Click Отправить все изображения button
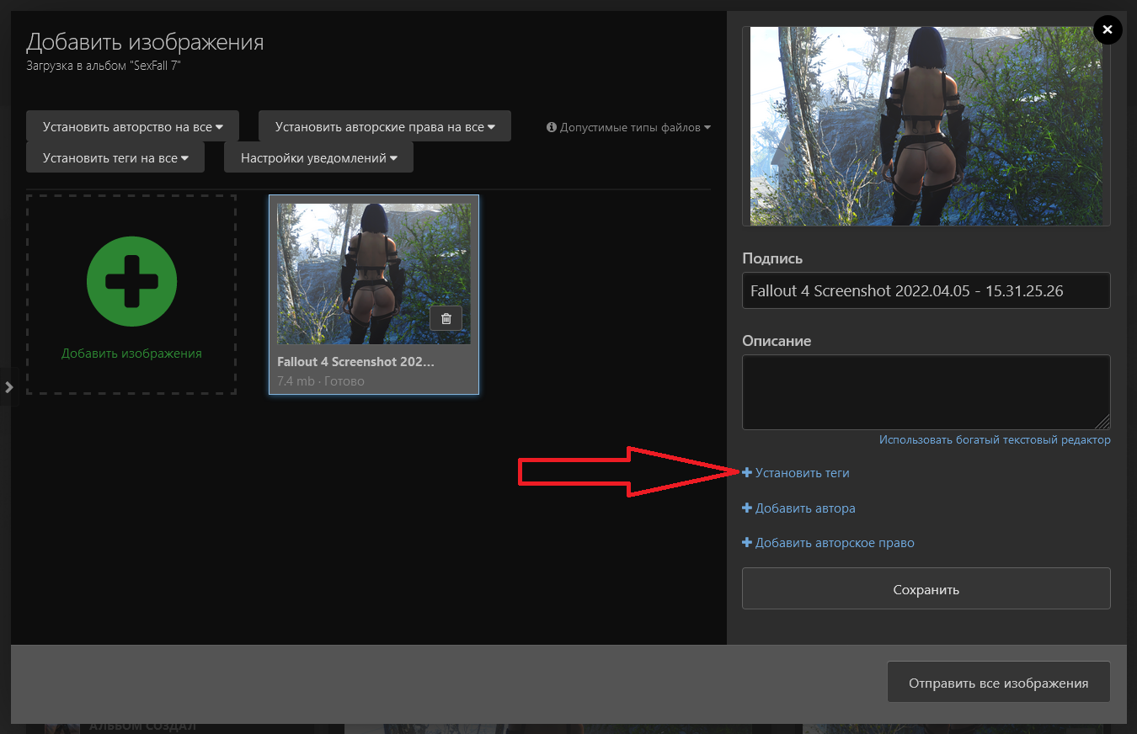Image resolution: width=1137 pixels, height=734 pixels. pyautogui.click(x=998, y=683)
